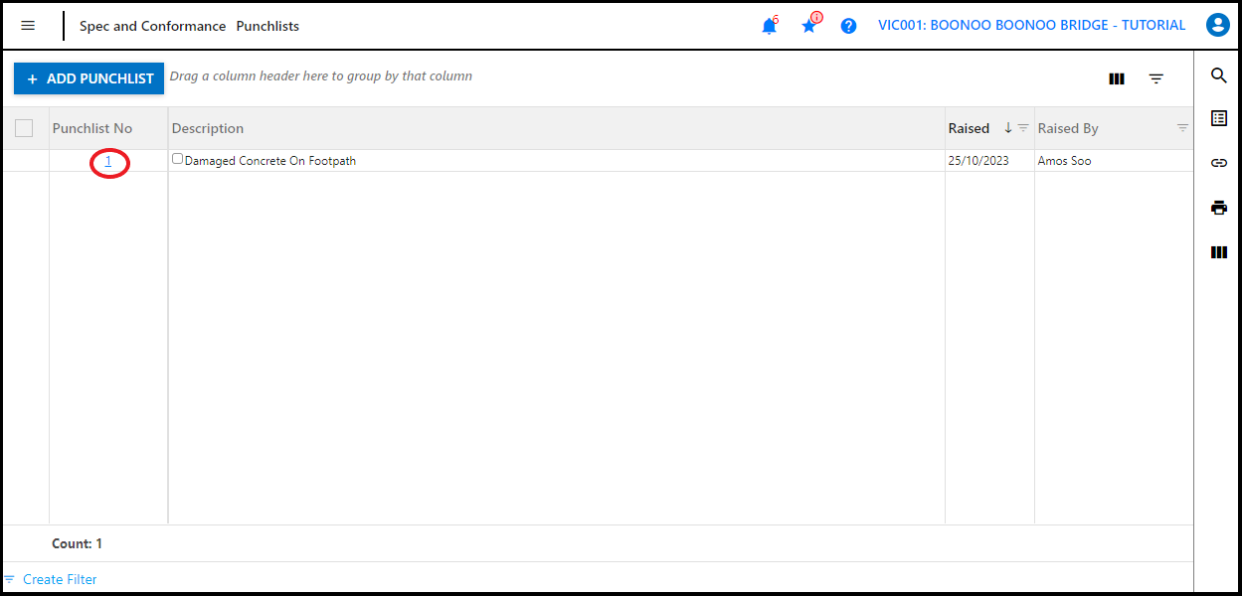The image size is (1242, 596).
Task: Open punchlist number 1 link
Action: click(108, 161)
